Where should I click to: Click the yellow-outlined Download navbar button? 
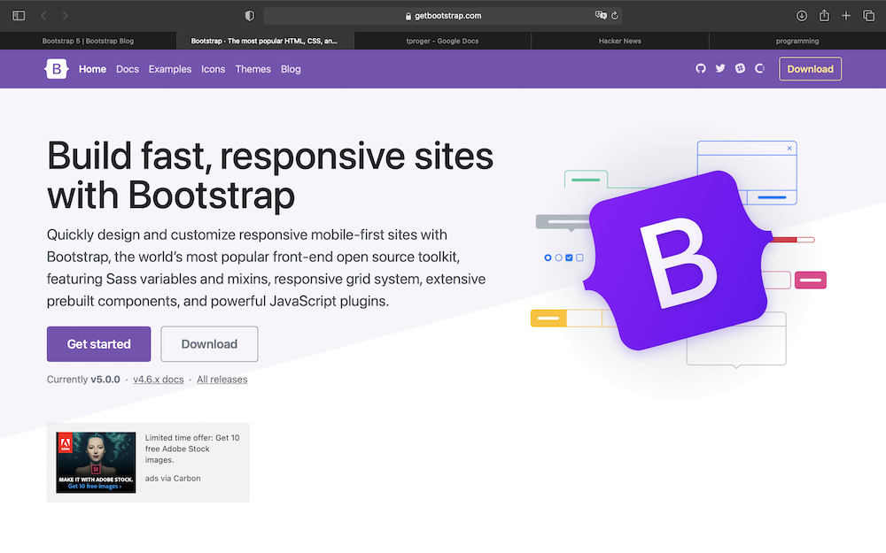coord(811,69)
